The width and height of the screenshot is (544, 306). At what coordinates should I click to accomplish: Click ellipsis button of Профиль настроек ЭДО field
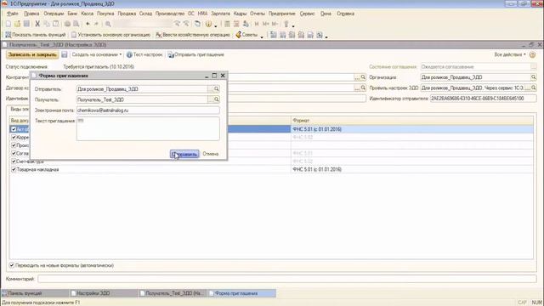click(527, 88)
